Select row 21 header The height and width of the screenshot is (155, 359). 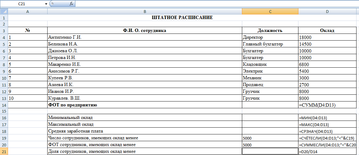tap(4, 151)
